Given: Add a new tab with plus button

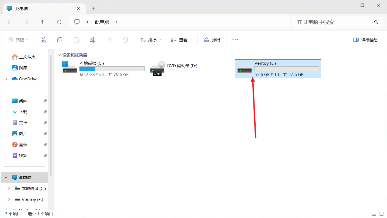Looking at the screenshot, I should click(x=93, y=9).
